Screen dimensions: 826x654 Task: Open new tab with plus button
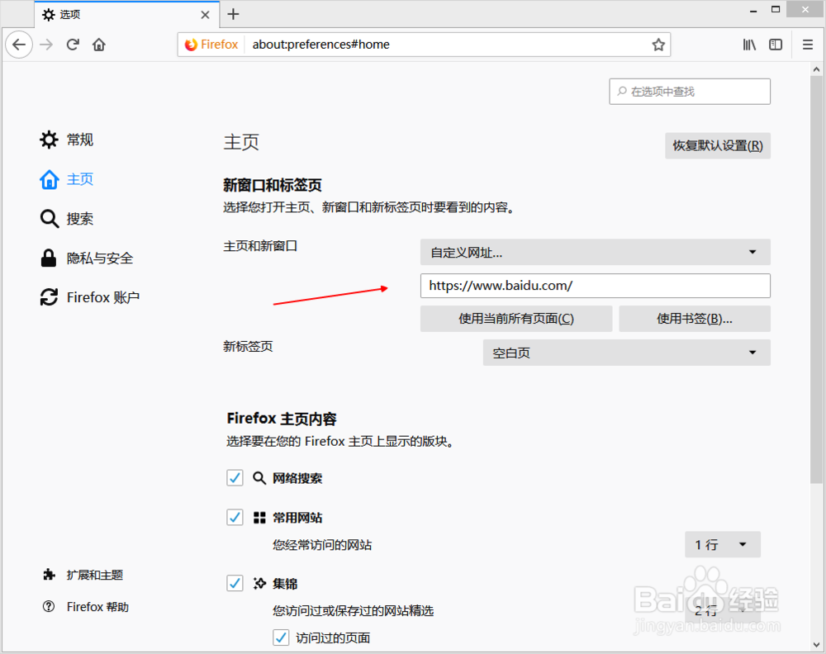click(x=233, y=14)
